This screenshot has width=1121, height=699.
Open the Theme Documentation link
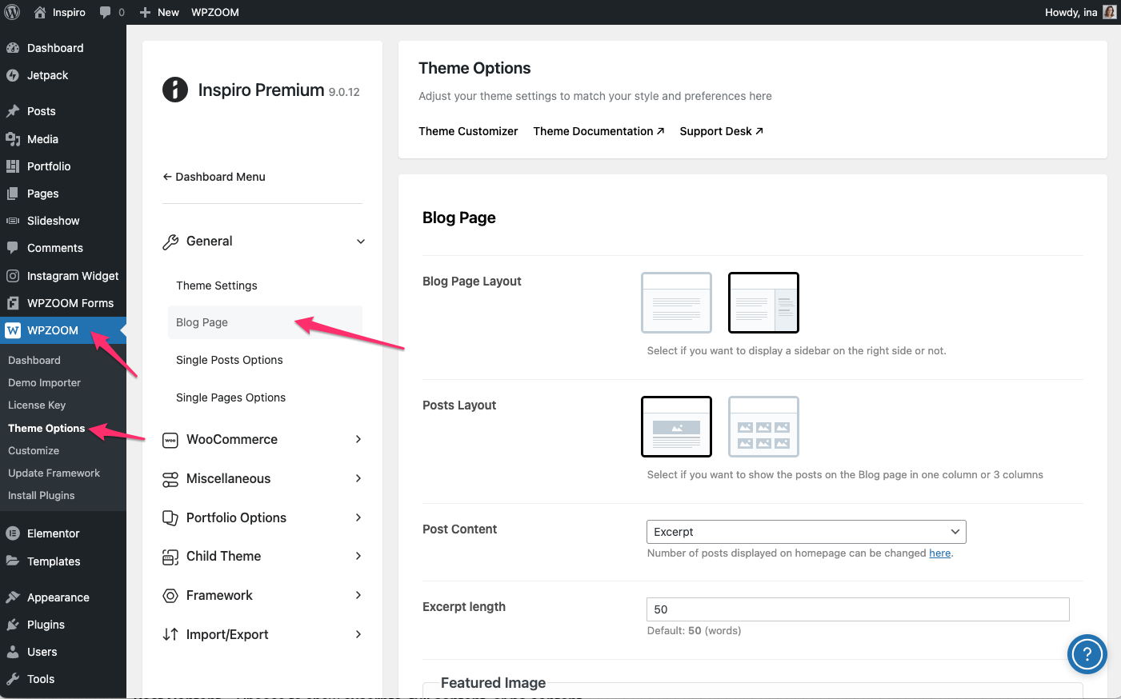click(x=599, y=131)
